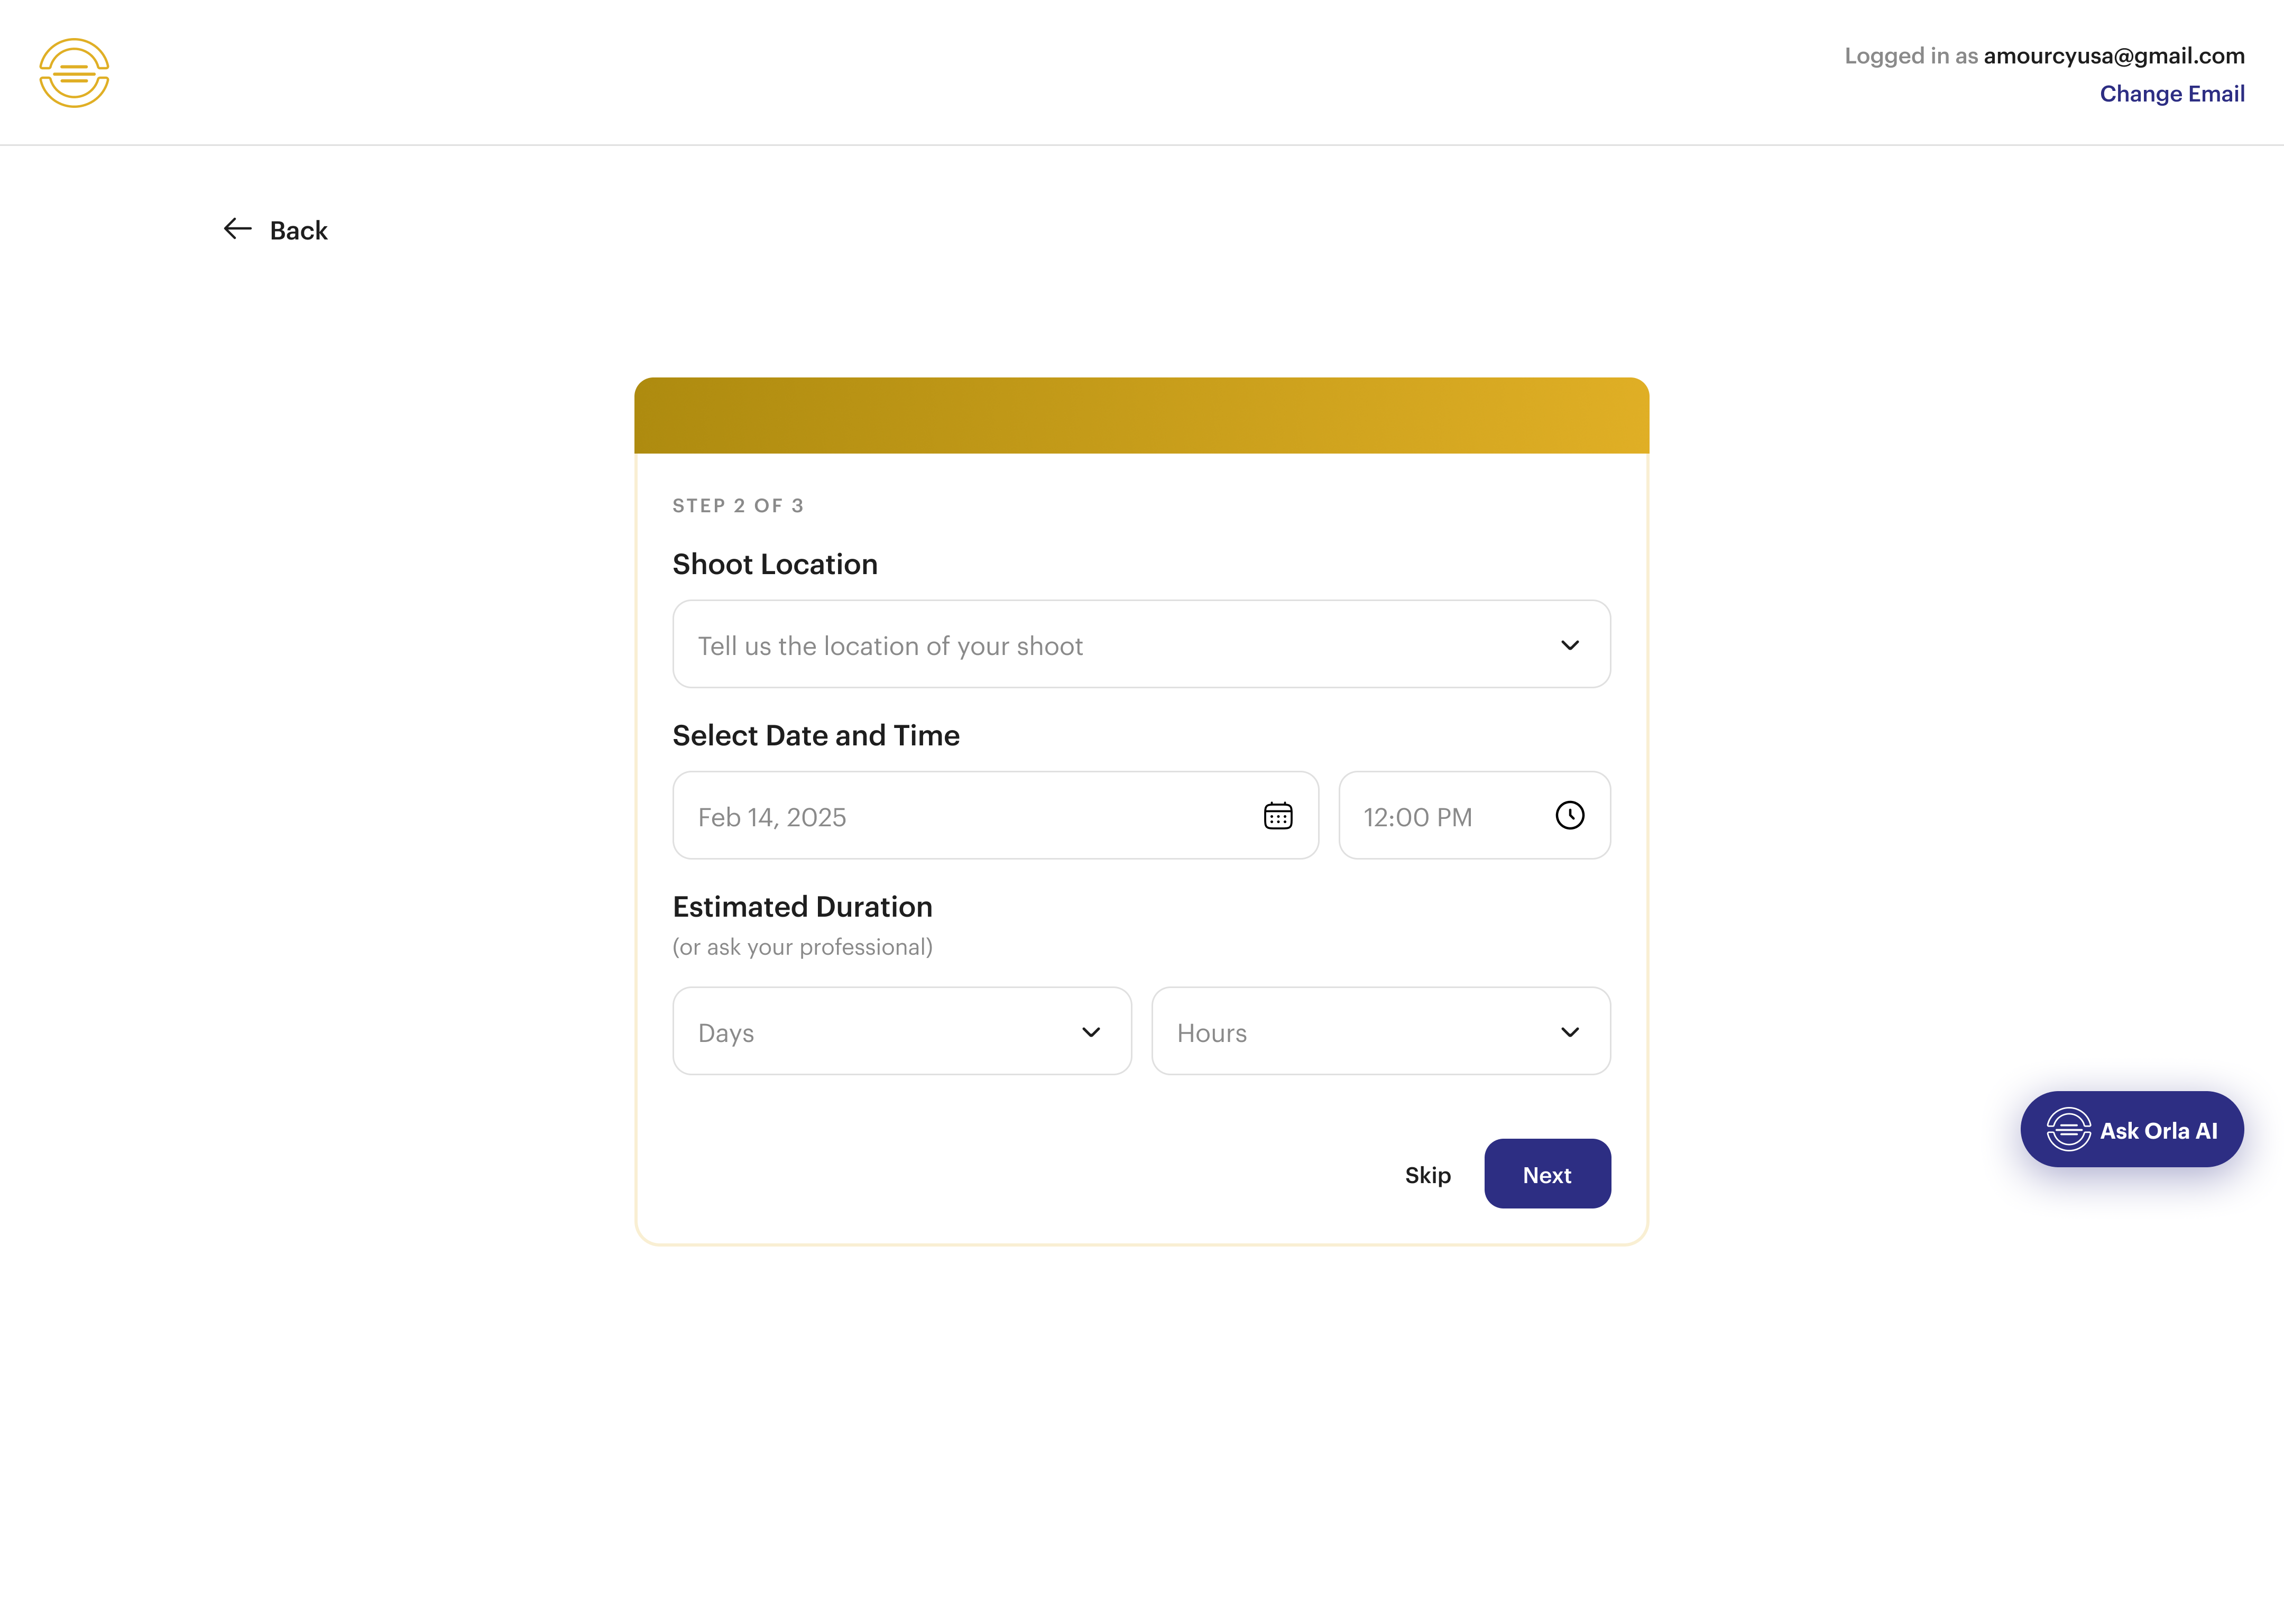This screenshot has height=1624, width=2284.
Task: Click the gold Orla logo in header
Action: pyautogui.click(x=74, y=73)
